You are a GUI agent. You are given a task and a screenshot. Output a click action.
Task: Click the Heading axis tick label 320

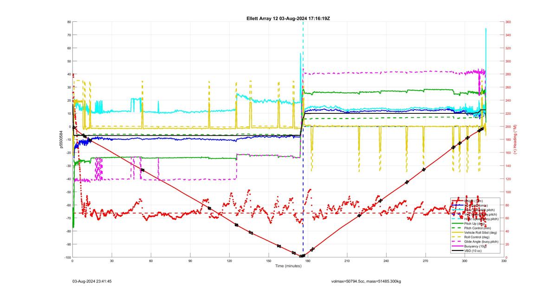508,48
